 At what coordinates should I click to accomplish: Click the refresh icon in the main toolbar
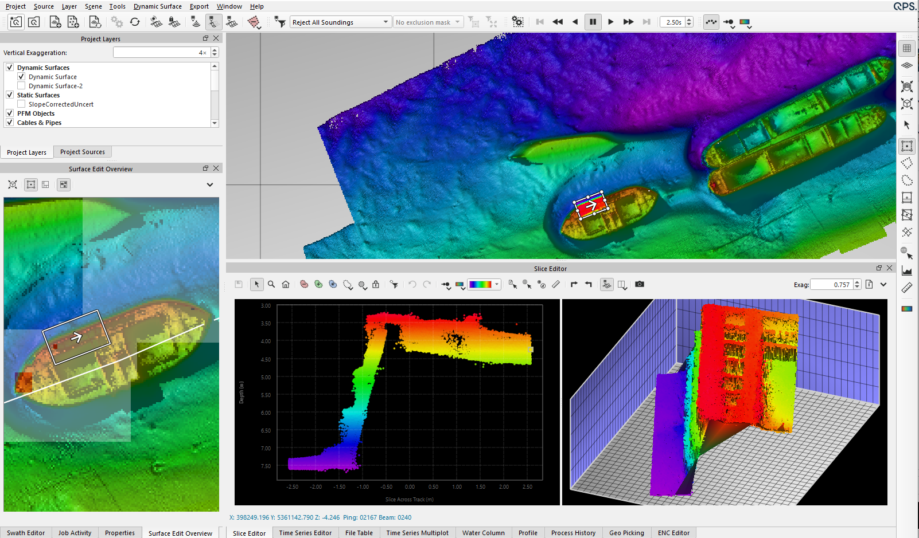tap(135, 22)
